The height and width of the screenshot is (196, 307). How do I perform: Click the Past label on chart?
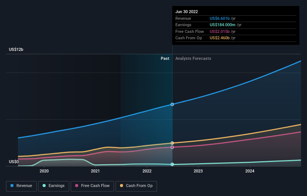[x=165, y=58]
